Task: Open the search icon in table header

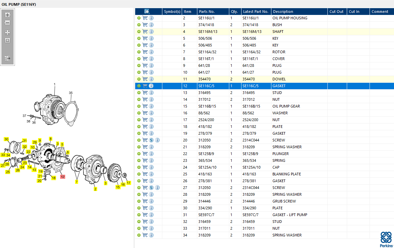Action: [147, 12]
